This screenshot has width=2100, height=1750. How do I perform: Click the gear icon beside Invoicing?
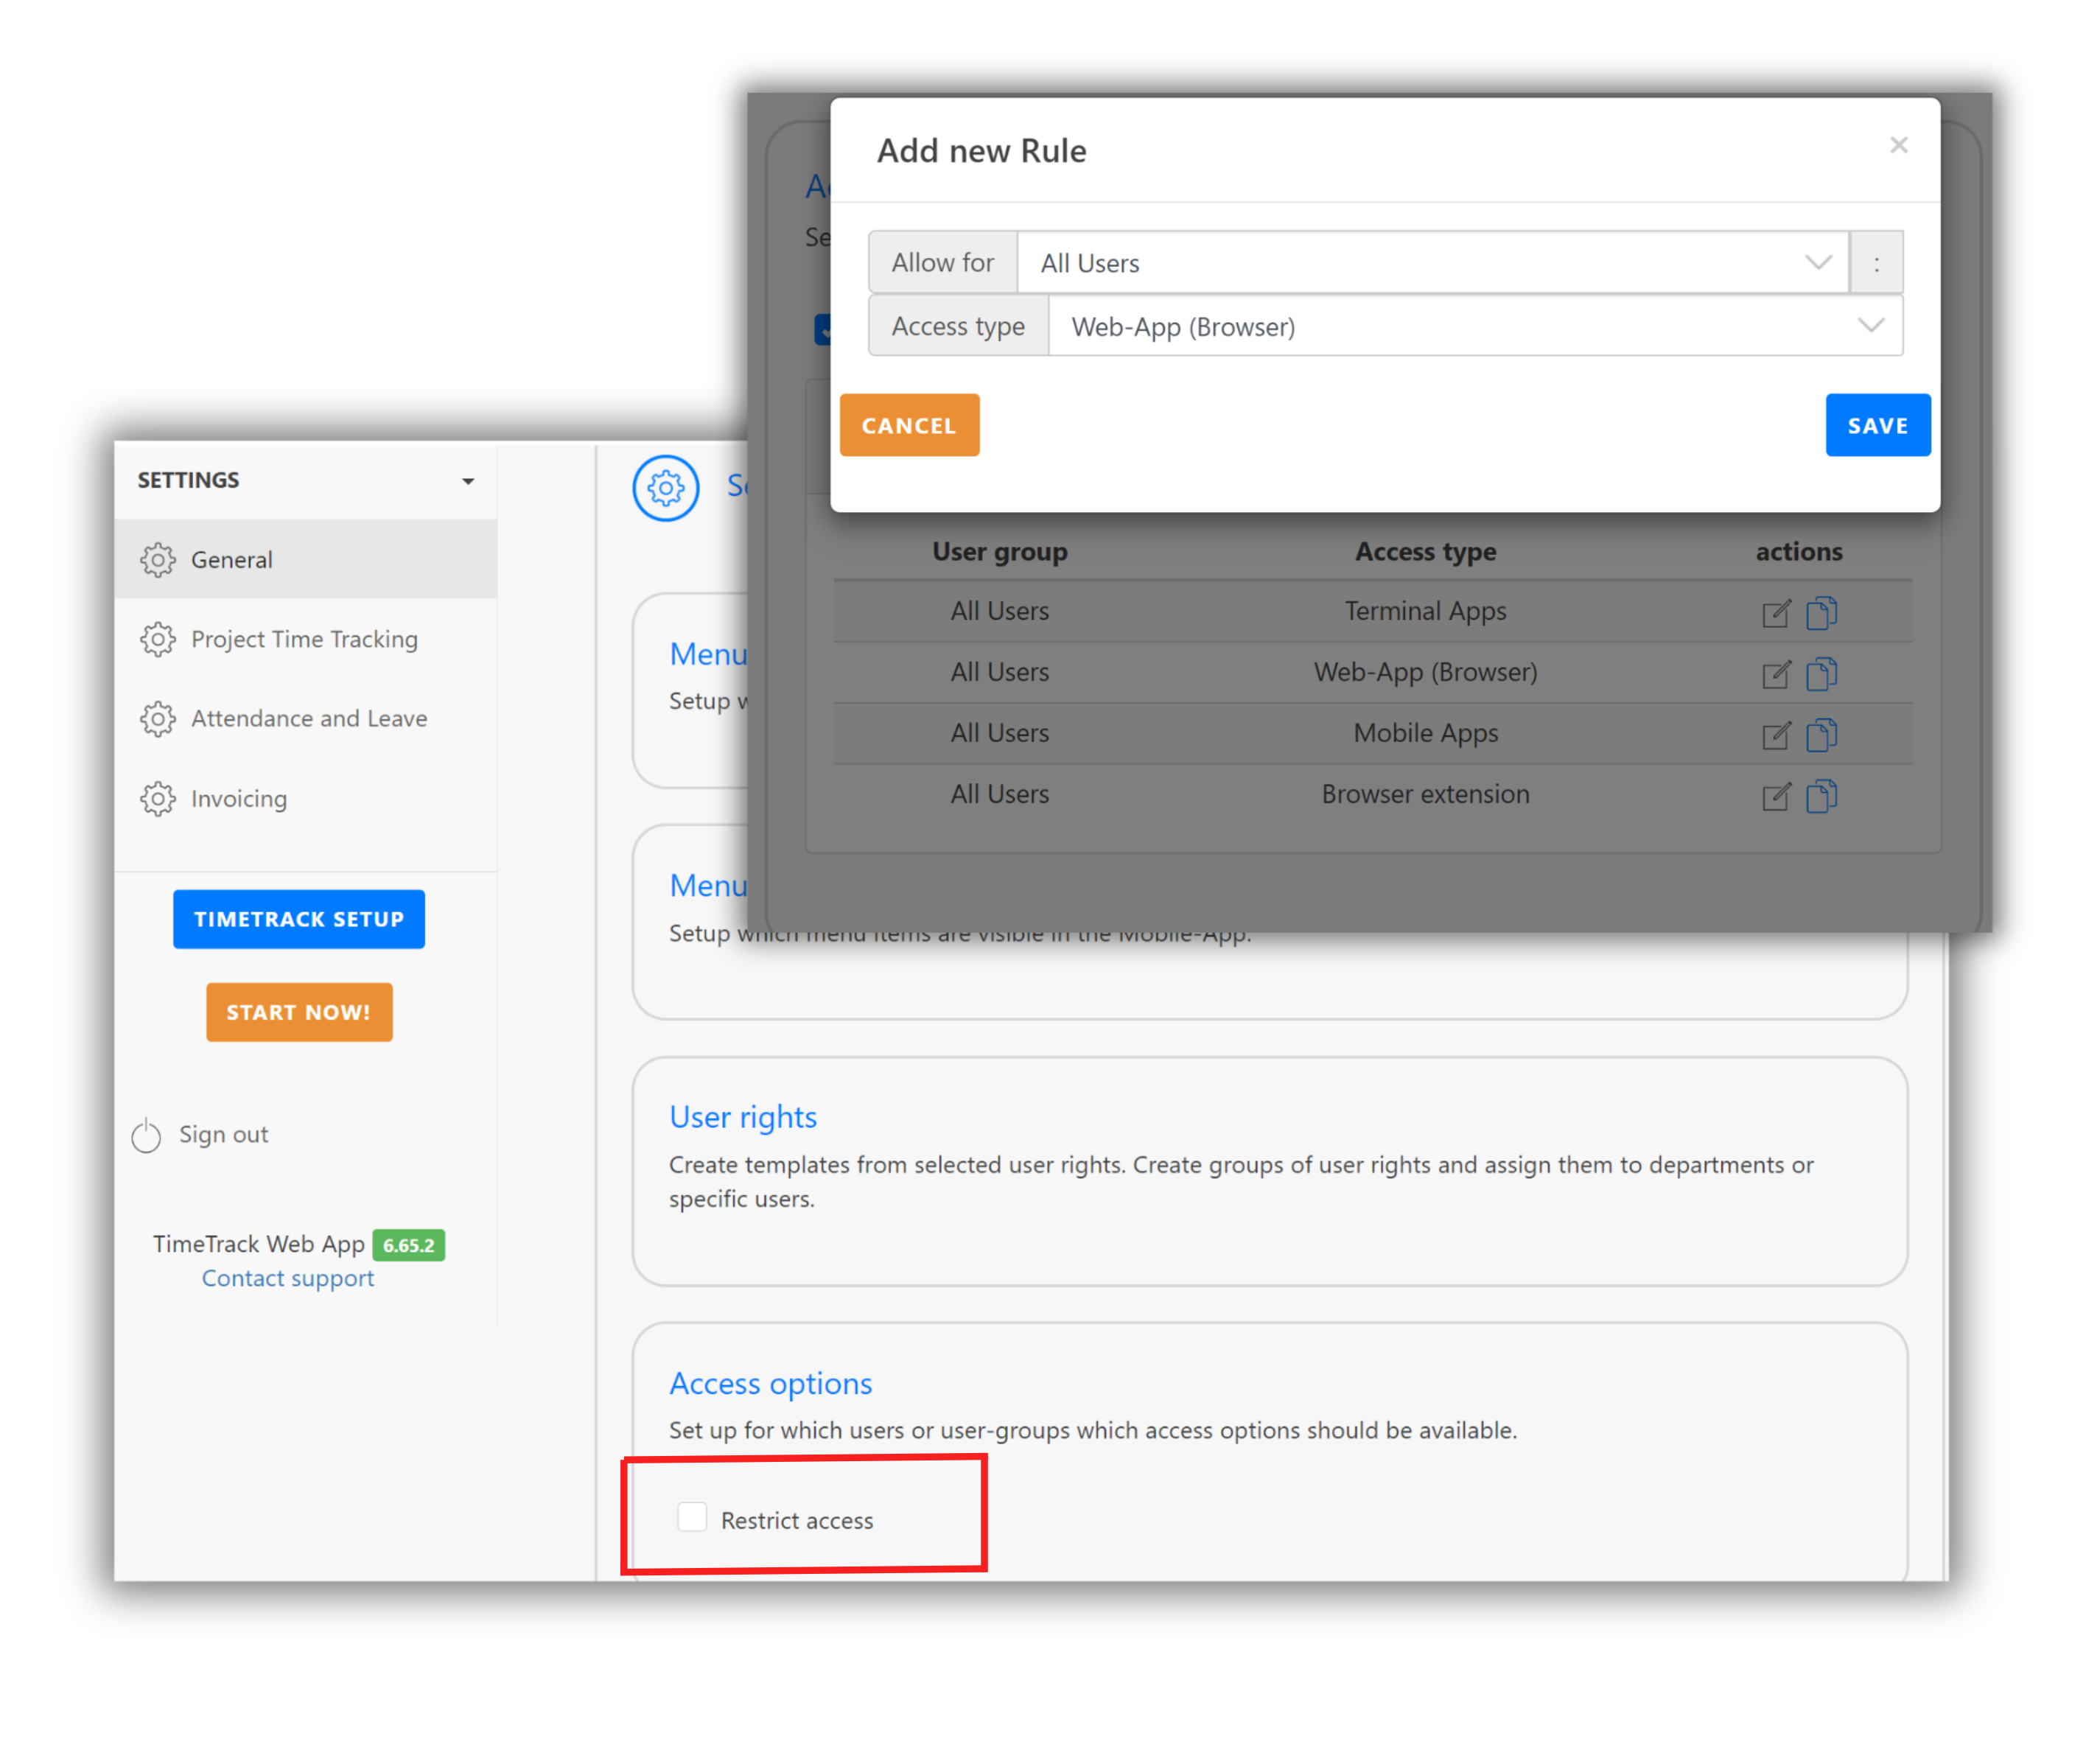click(x=158, y=798)
